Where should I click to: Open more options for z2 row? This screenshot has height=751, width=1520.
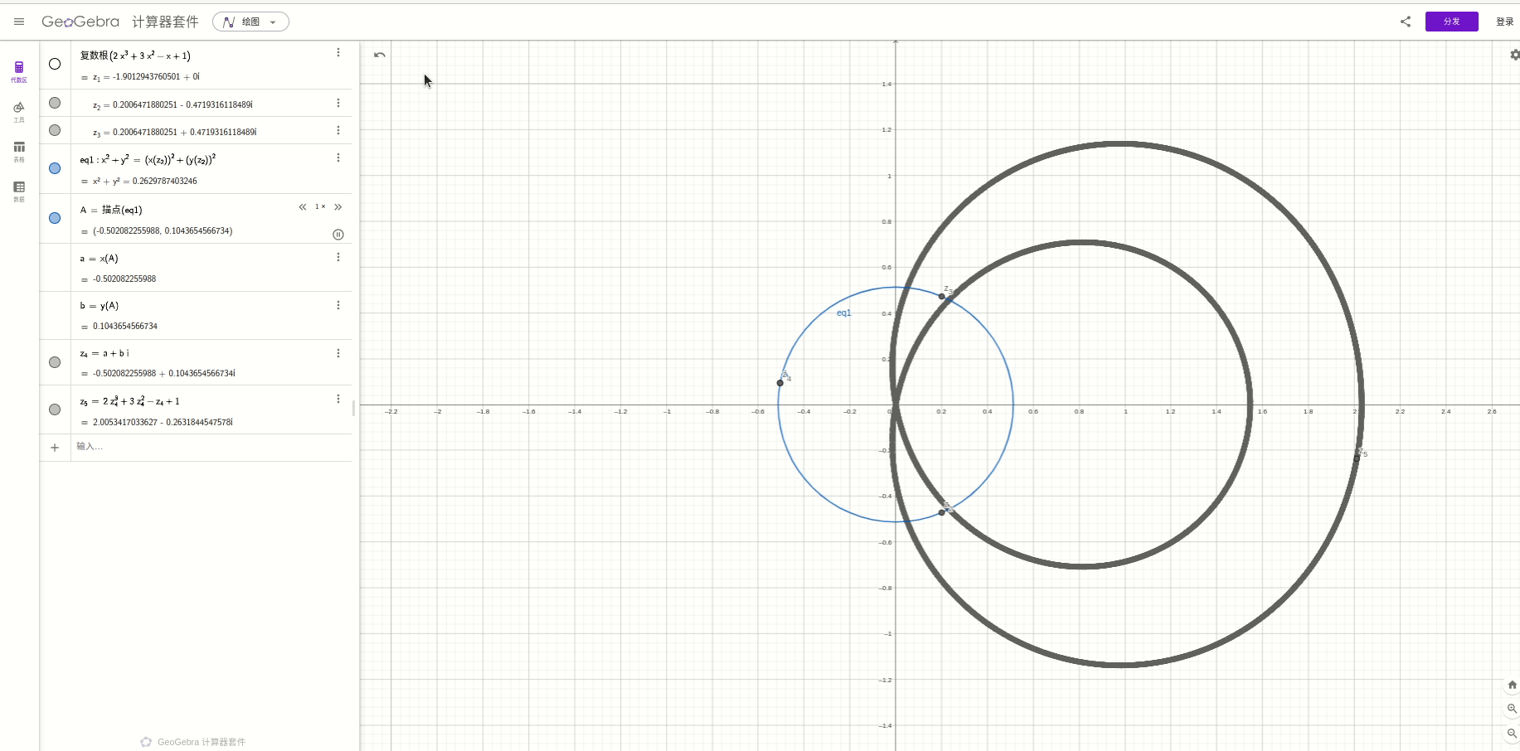pos(338,103)
